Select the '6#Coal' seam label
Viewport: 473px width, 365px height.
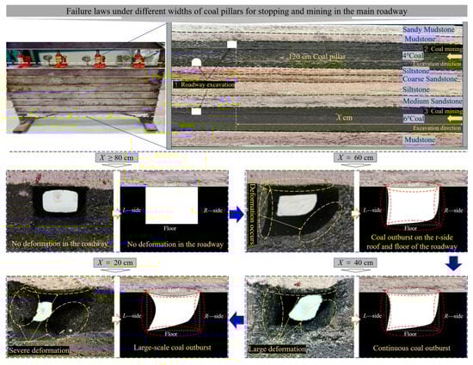pos(414,119)
